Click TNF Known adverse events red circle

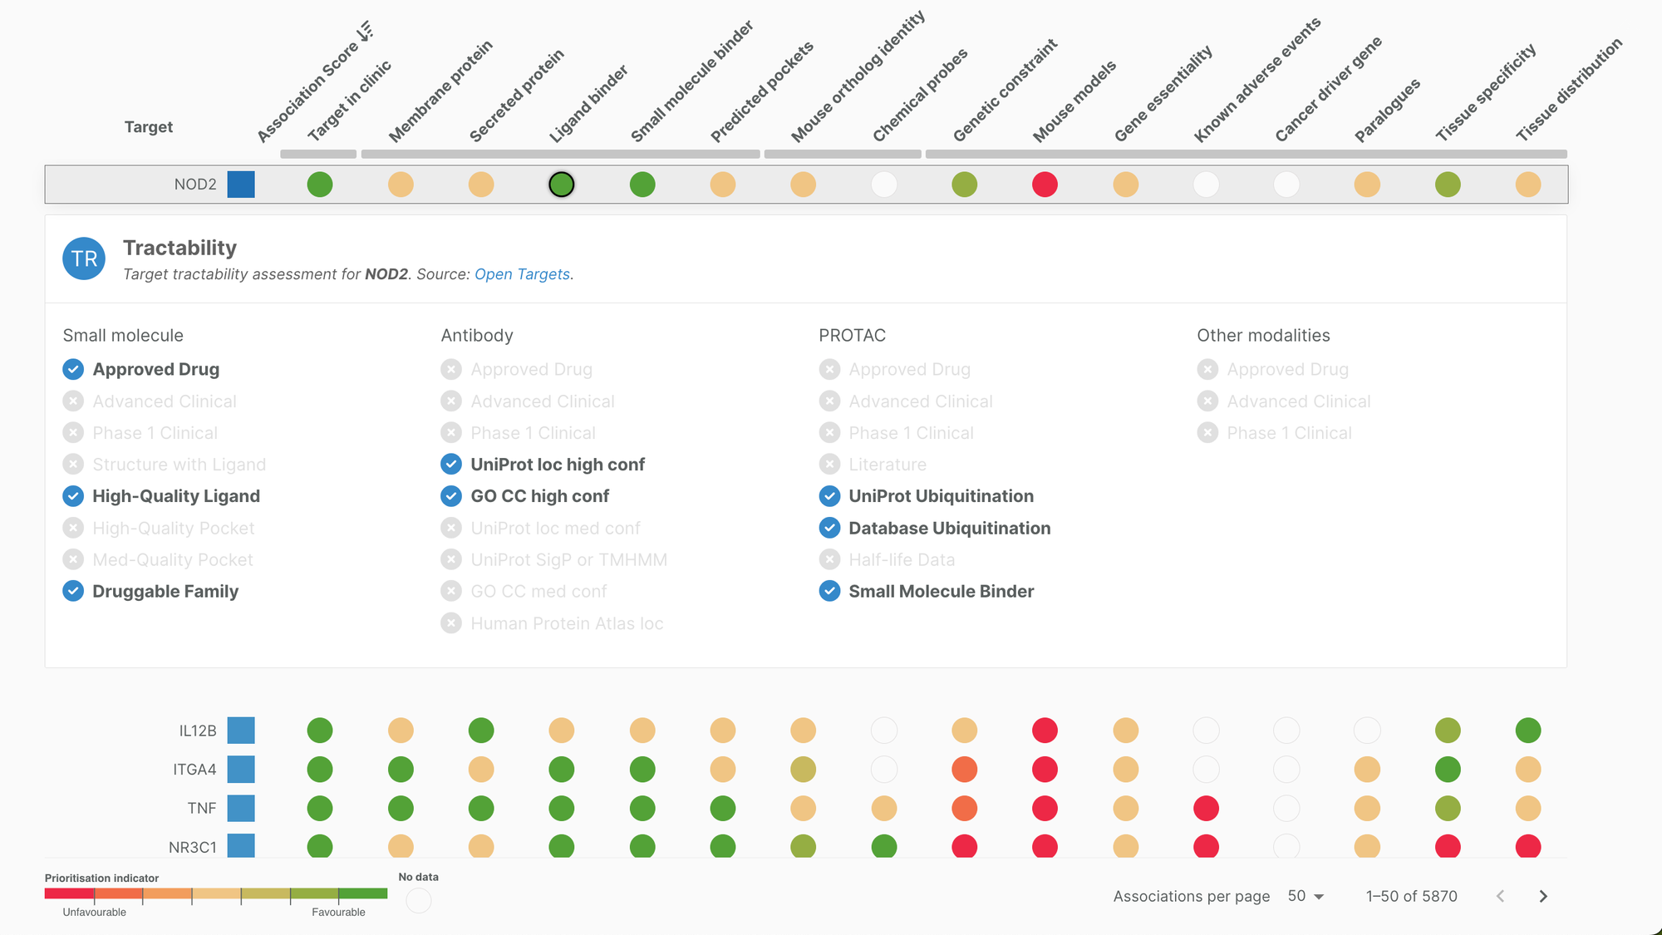point(1206,808)
